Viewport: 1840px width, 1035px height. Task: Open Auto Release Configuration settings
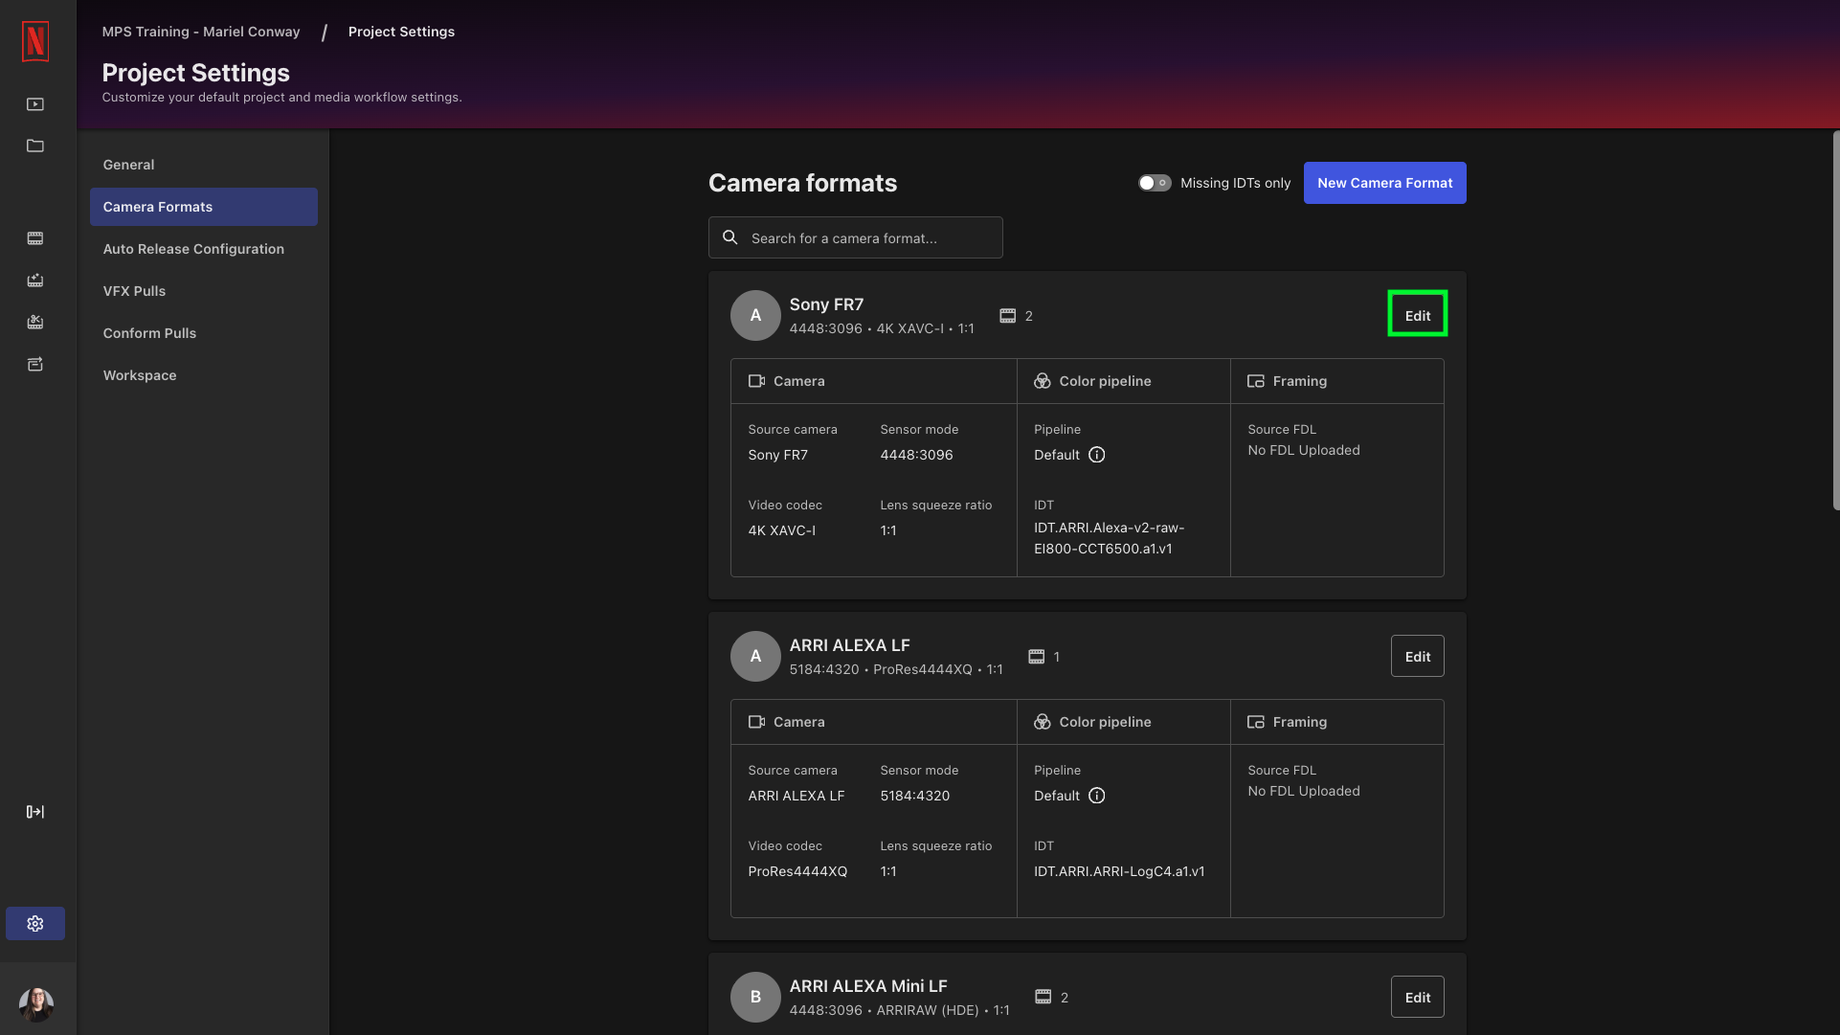pos(204,249)
